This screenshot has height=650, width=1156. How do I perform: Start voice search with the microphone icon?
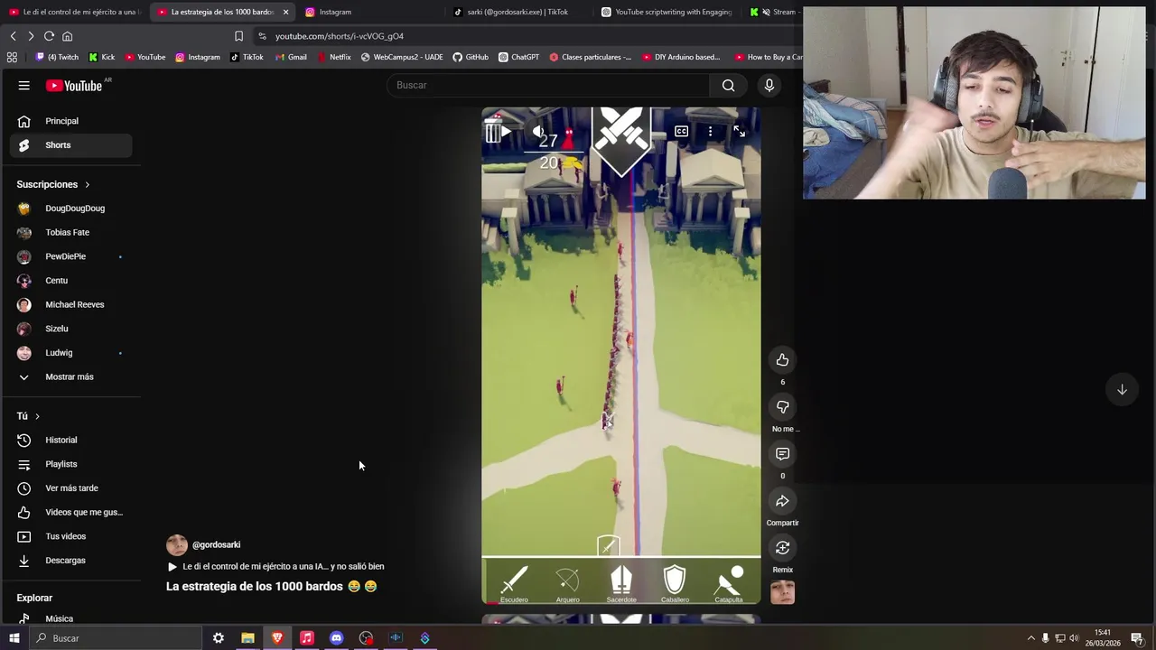pyautogui.click(x=769, y=85)
